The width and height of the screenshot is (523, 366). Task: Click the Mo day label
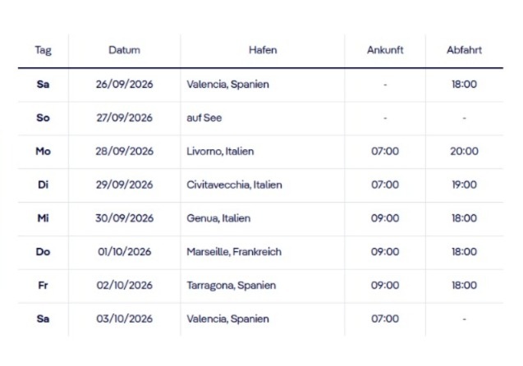coord(43,151)
